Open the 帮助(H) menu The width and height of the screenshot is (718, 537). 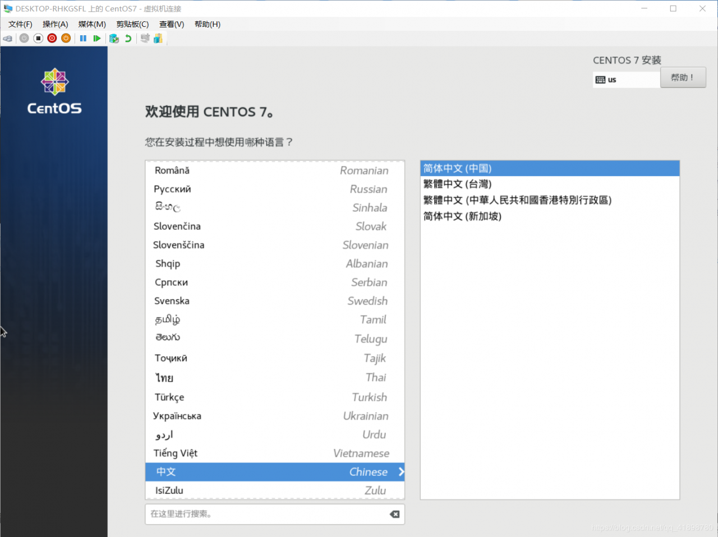208,24
